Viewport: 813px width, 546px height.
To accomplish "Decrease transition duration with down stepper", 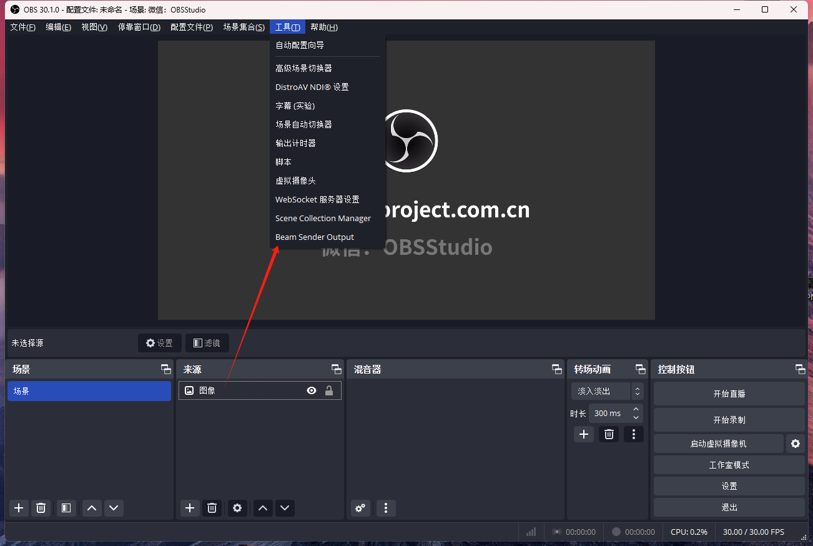I will click(x=636, y=417).
